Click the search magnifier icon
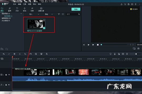This screenshot has height=94, width=142. 79,14
